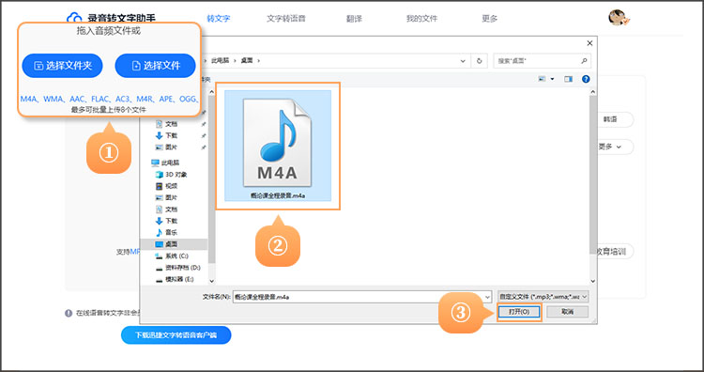Click the navigation tree scrollbar down arrow
This screenshot has height=372, width=704.
212,281
